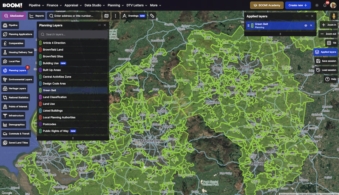The width and height of the screenshot is (339, 195).
Task: Open Planning Applications sidebar panel
Action: (x=18, y=34)
